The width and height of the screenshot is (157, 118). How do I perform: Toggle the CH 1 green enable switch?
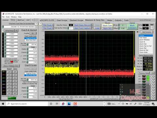pos(148,76)
